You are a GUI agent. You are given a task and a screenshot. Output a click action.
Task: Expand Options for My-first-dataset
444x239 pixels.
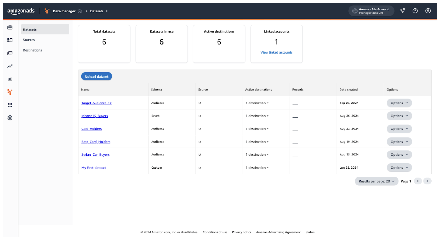(x=399, y=168)
